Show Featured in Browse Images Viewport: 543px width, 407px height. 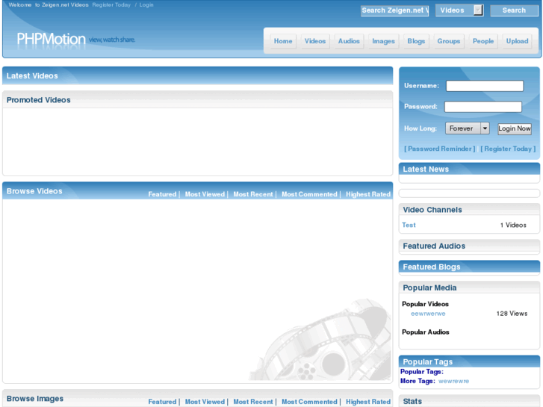coord(162,402)
